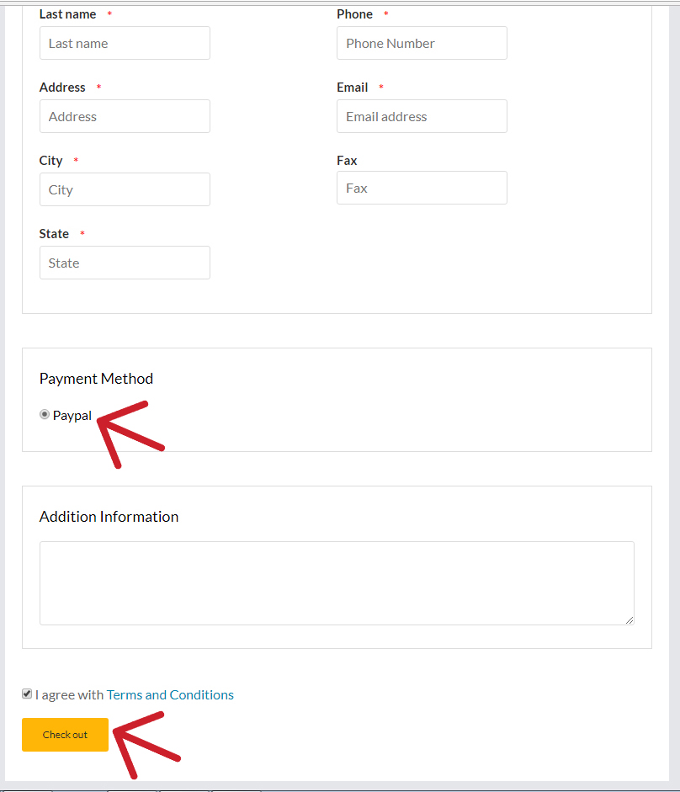Click the "I agree with" checkbox label text

69,694
